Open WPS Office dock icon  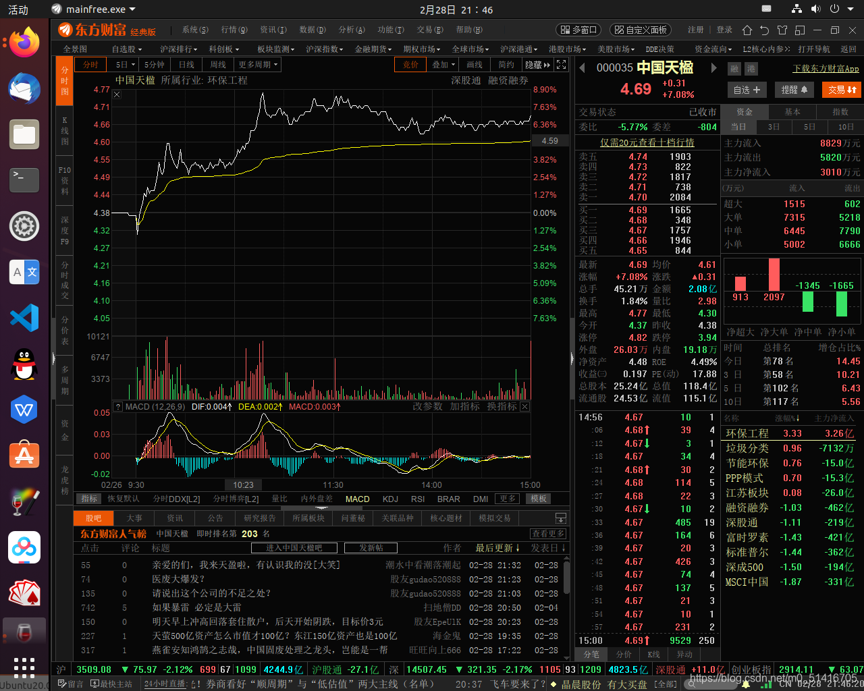point(24,410)
